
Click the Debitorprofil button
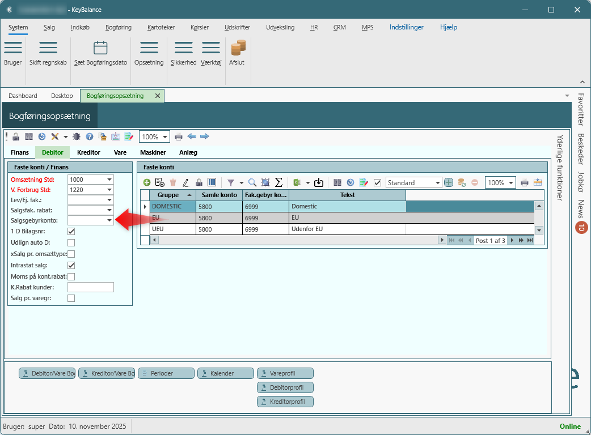pos(285,387)
